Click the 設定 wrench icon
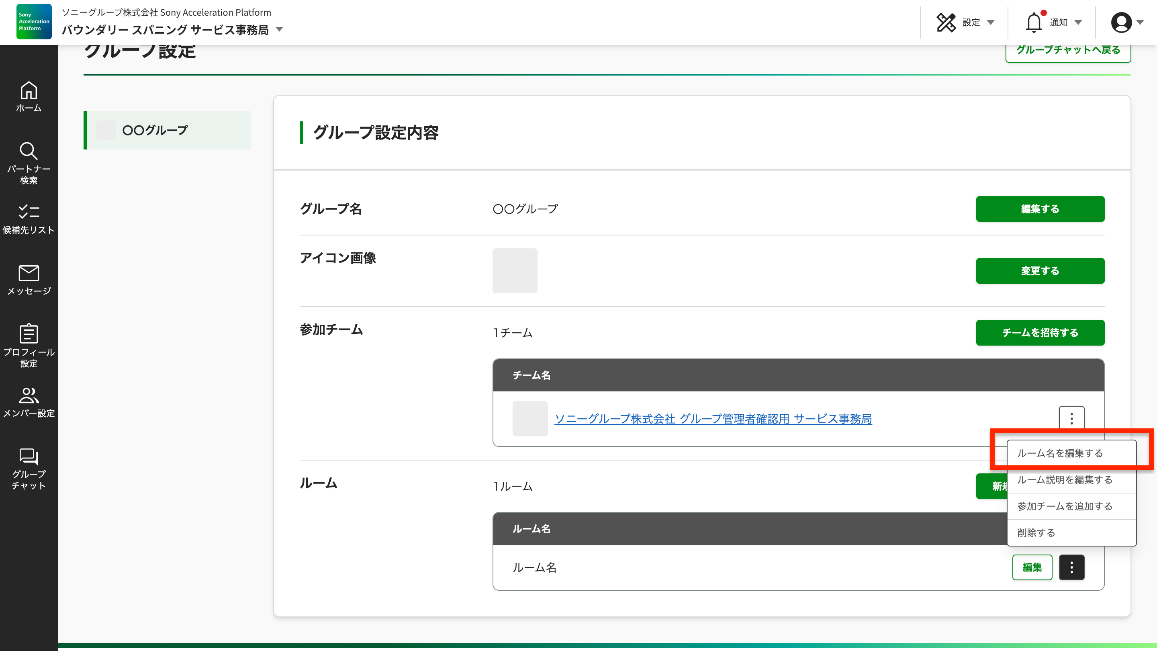 click(947, 22)
